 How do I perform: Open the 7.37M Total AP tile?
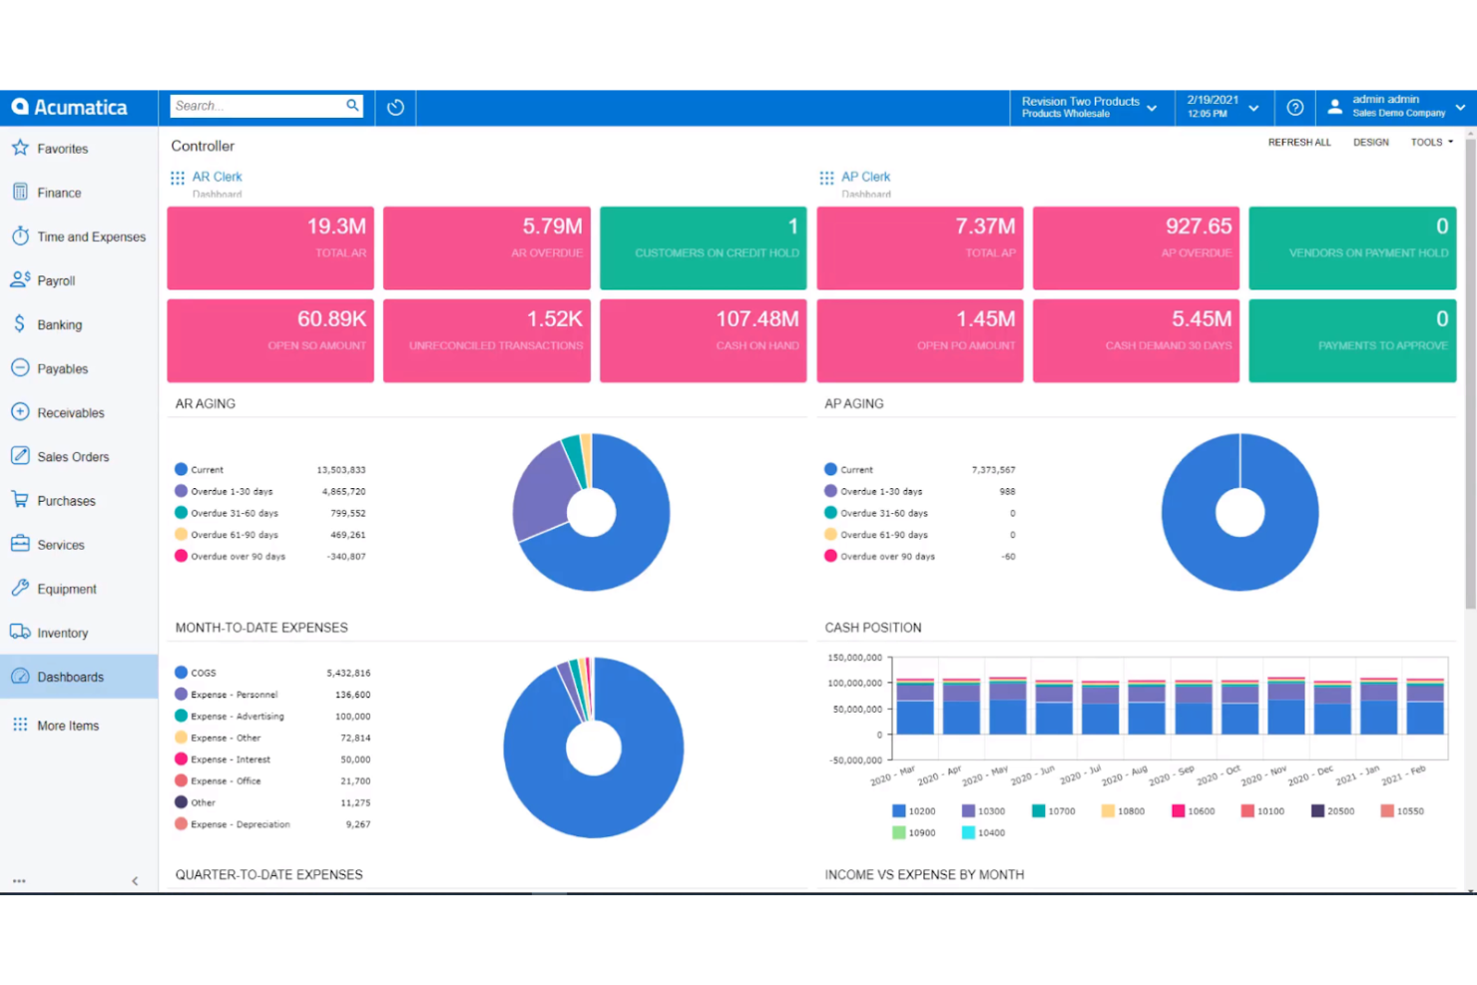tap(920, 248)
